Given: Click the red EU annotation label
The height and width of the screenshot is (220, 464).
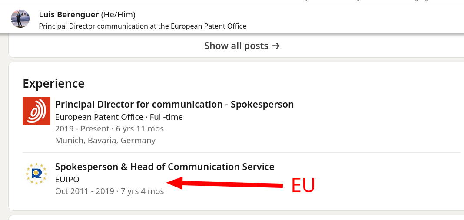Looking at the screenshot, I should [x=303, y=185].
